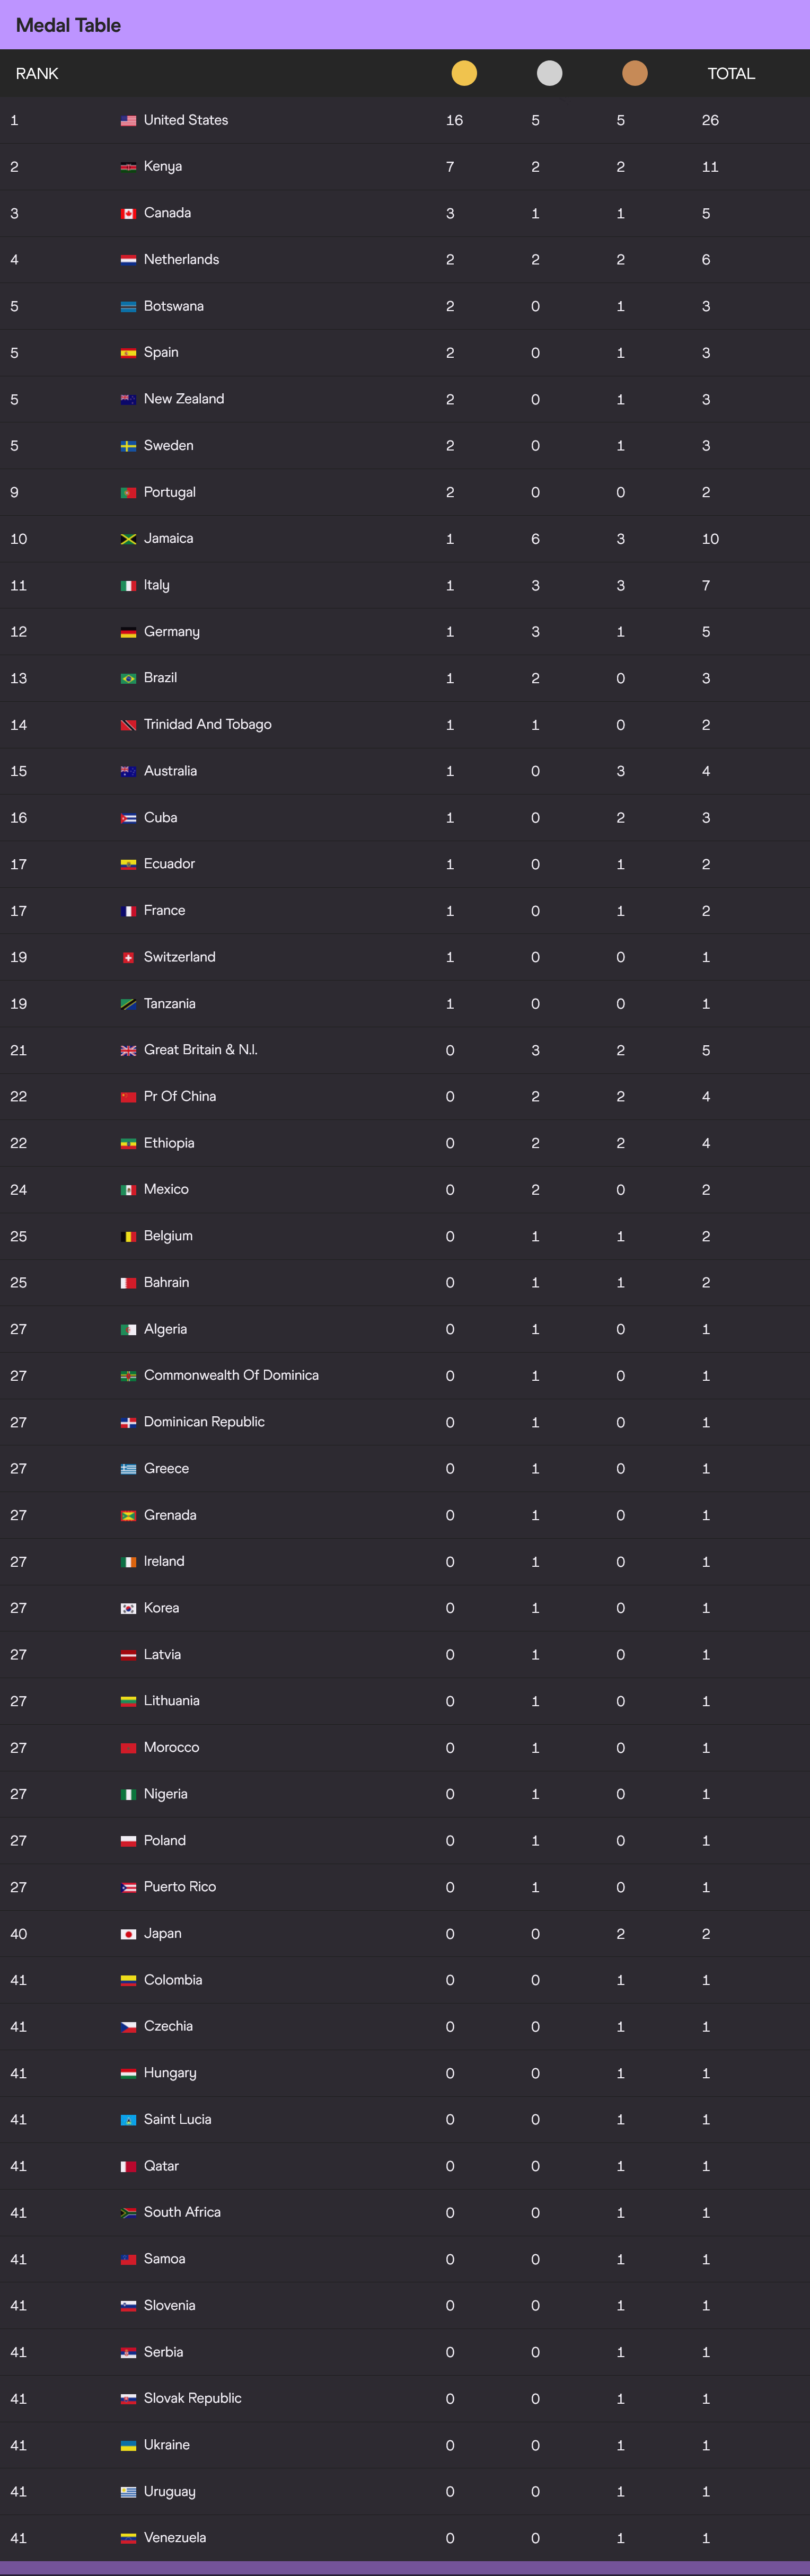
Task: Click the South Africa flag icon
Action: pos(128,2213)
